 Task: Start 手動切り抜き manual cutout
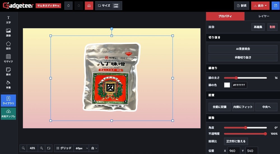pyautogui.click(x=243, y=57)
